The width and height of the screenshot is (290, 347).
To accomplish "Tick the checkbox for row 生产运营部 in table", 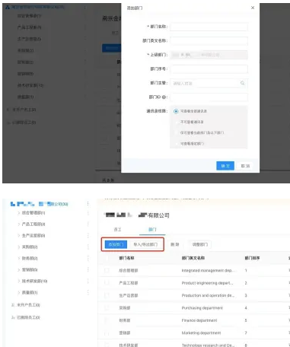I will (x=107, y=295).
